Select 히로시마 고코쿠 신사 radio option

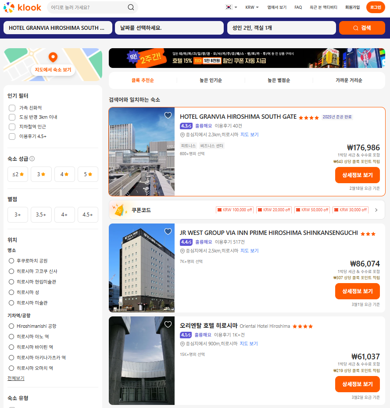click(11, 271)
